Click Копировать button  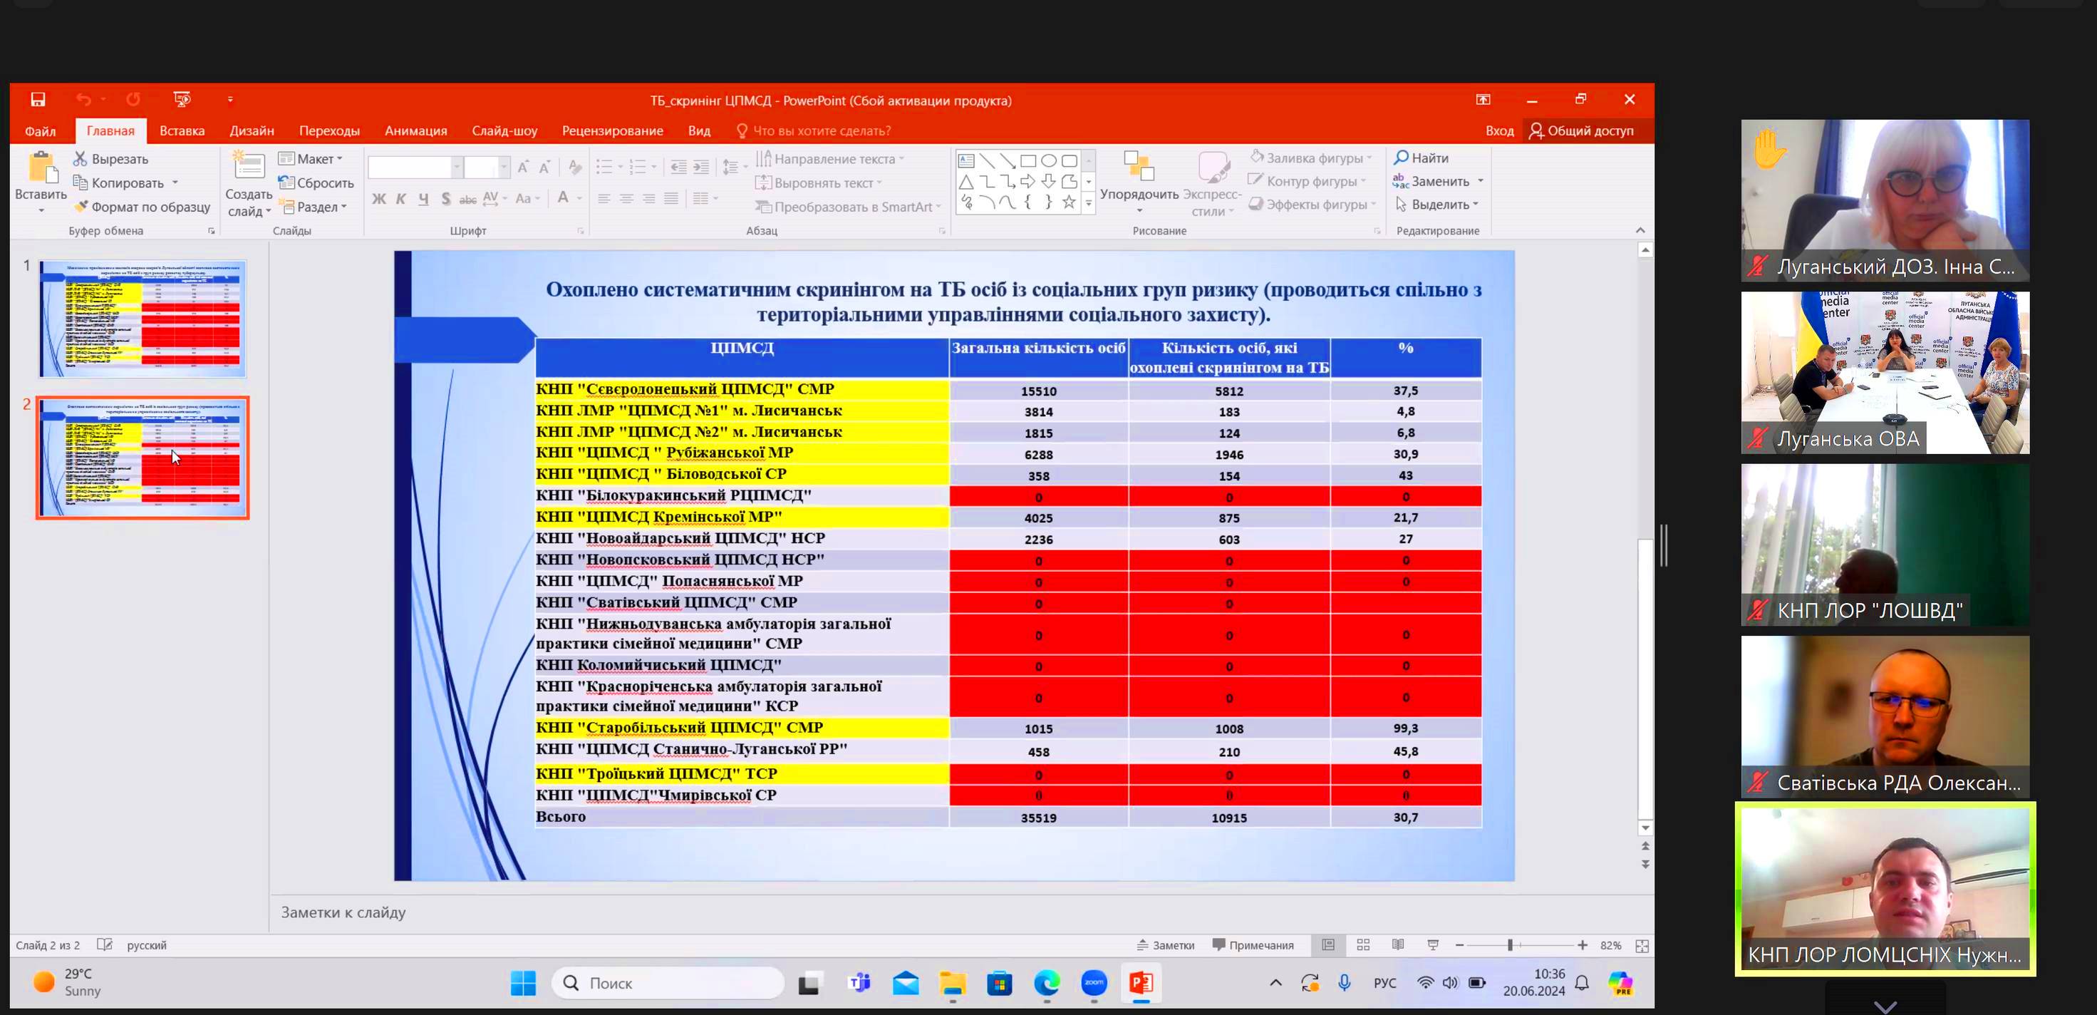tap(118, 182)
